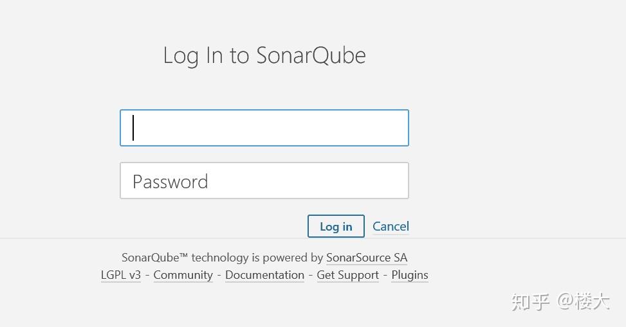This screenshot has width=626, height=327.
Task: Abort sign-in via the Cancel link
Action: point(391,226)
